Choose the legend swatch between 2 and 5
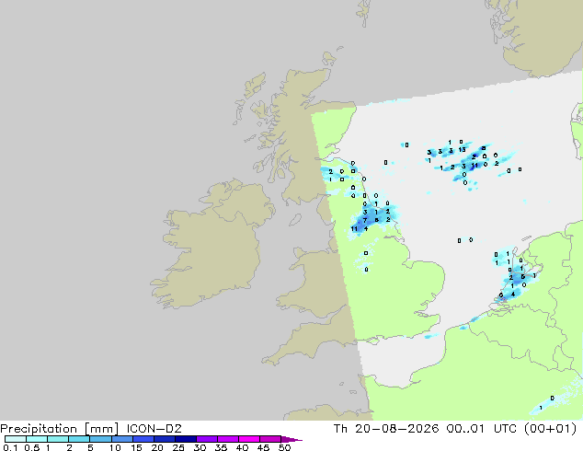The image size is (583, 451). coord(79,439)
